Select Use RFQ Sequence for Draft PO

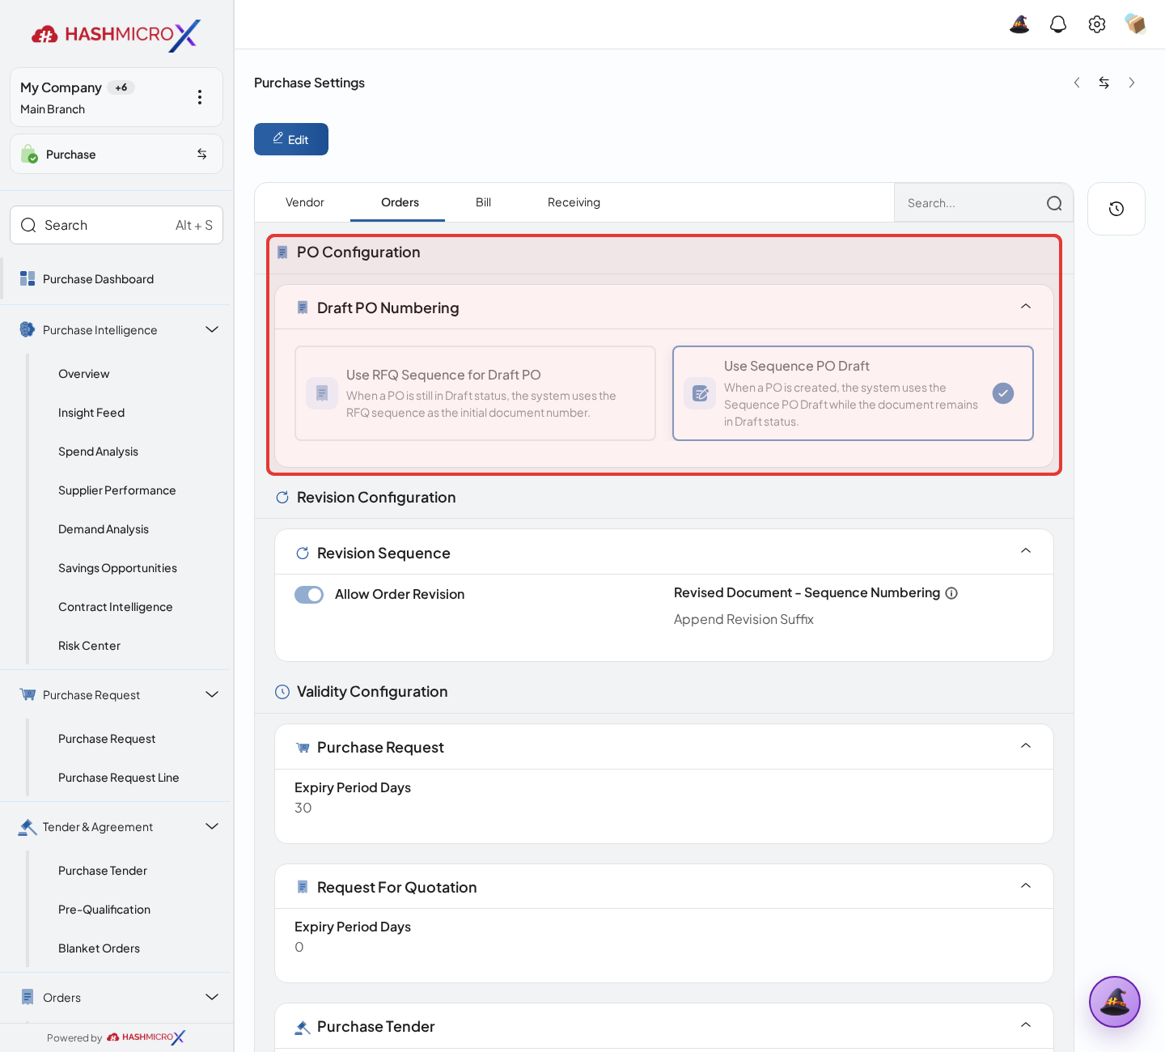(475, 393)
